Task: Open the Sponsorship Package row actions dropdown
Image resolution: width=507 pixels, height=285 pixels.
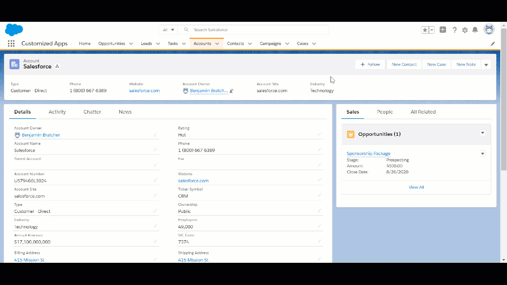Action: 482,154
